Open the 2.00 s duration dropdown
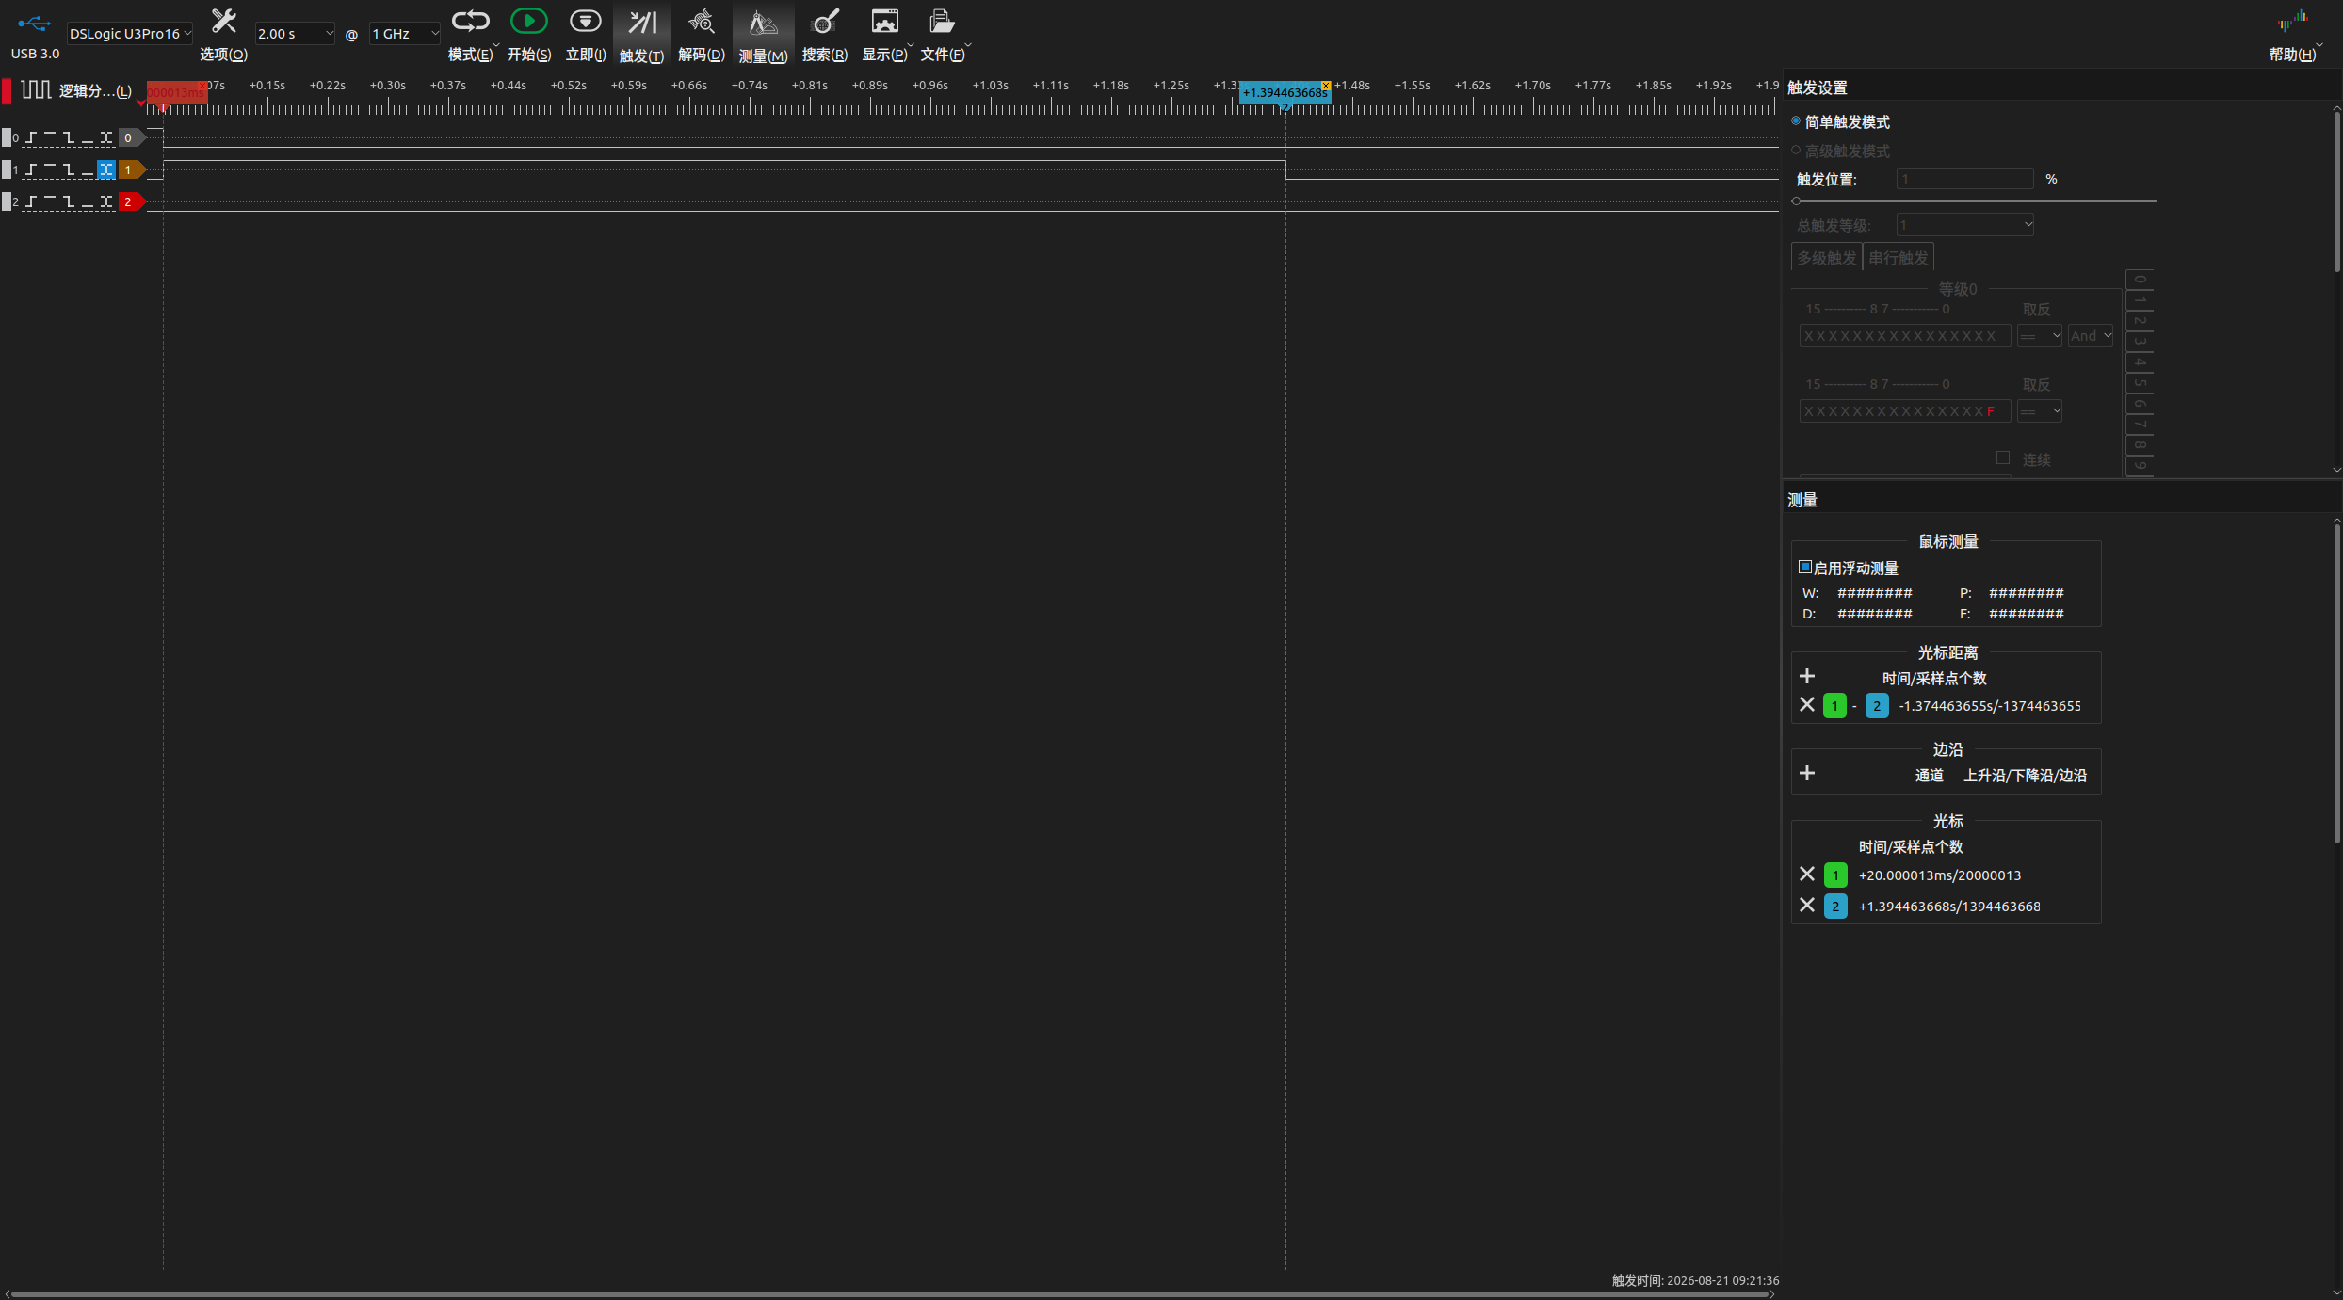This screenshot has width=2343, height=1300. pos(295,34)
